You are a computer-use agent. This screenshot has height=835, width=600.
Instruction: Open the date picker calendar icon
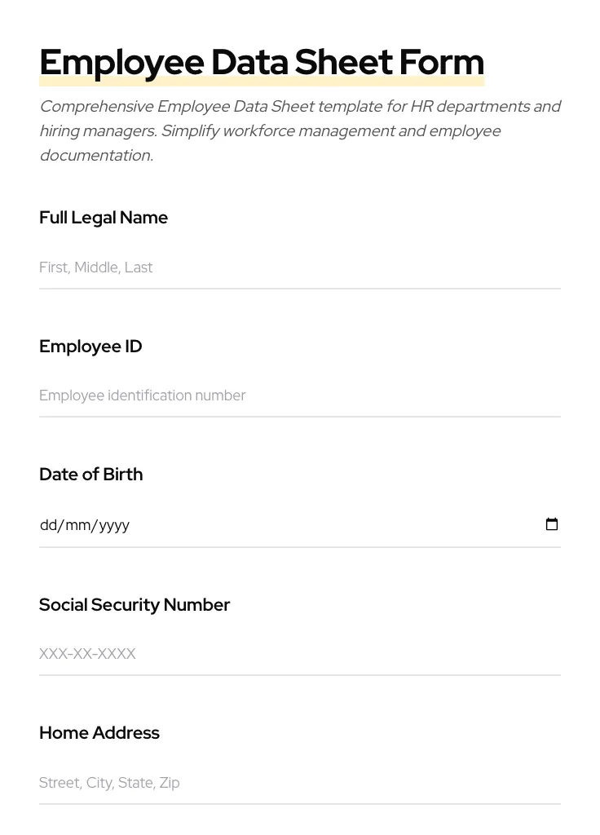point(552,524)
